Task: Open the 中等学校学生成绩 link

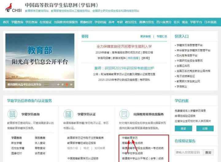Action: pos(132,153)
